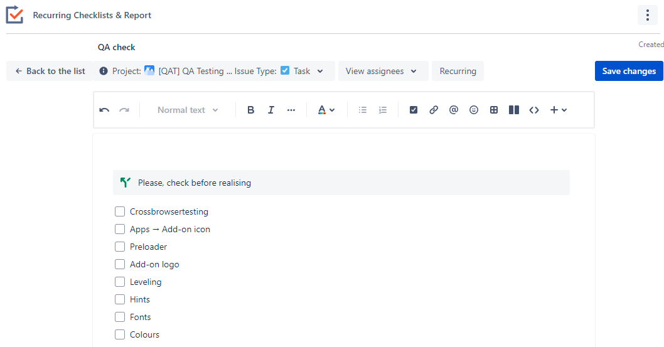Mention a user with @ icon
Viewport: 664px width, 347px height.
coord(454,110)
